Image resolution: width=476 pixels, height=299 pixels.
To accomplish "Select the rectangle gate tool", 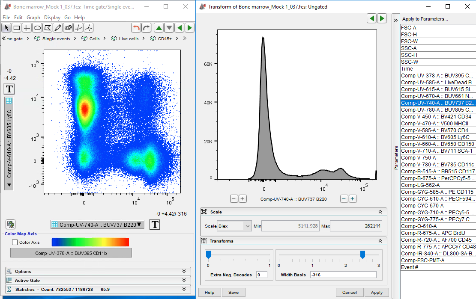I will (x=17, y=28).
